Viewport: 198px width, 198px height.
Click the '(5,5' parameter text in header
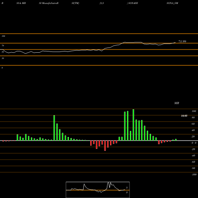[102, 3]
